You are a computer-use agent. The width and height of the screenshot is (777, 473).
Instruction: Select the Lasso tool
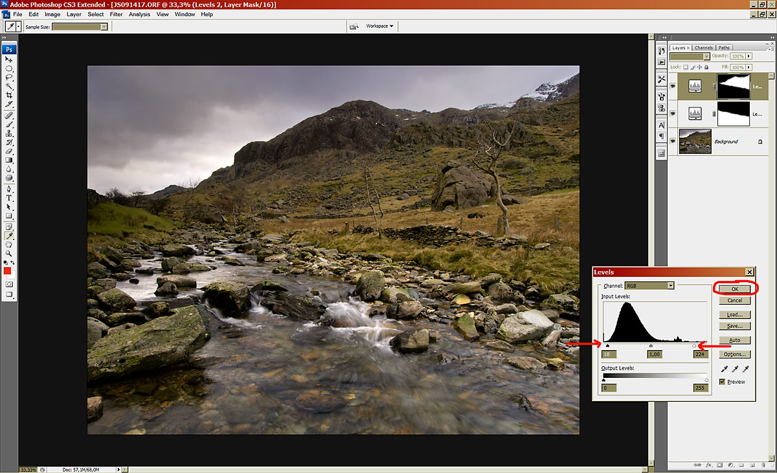(x=9, y=77)
